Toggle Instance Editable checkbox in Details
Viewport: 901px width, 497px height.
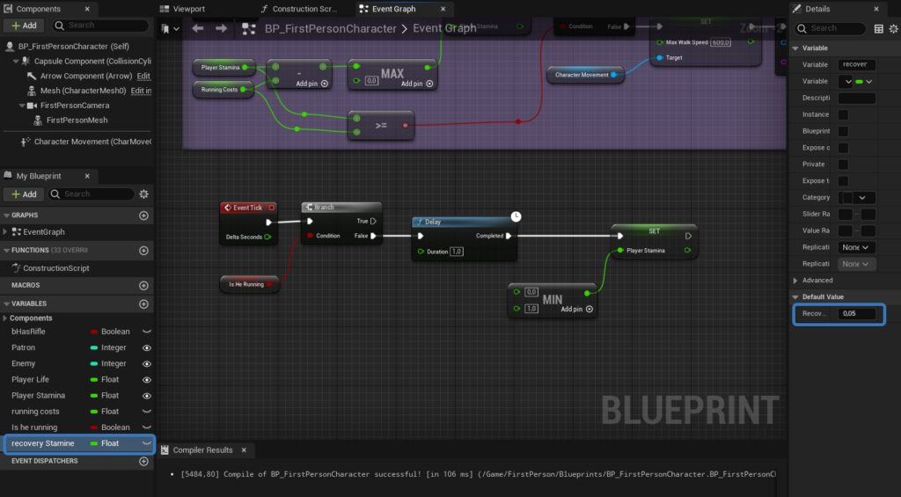(x=843, y=114)
